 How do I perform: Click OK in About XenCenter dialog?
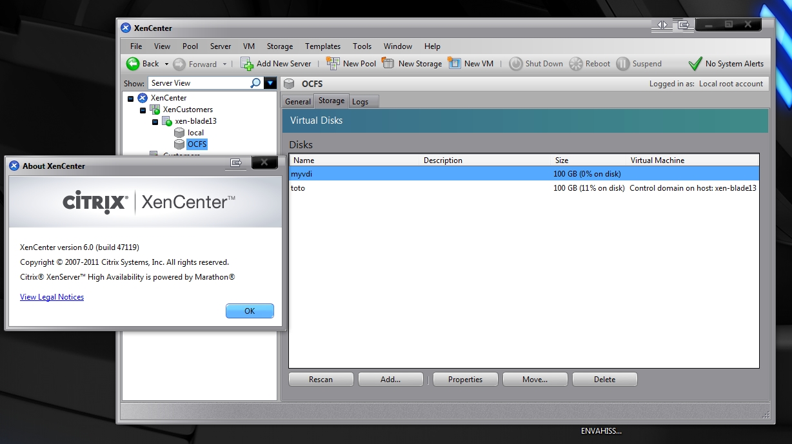tap(250, 311)
